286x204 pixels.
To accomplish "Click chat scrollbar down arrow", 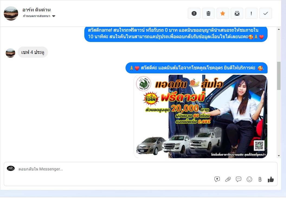I will pos(279,156).
